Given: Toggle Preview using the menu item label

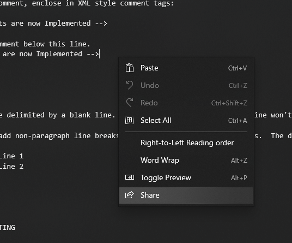Looking at the screenshot, I should coord(166,177).
